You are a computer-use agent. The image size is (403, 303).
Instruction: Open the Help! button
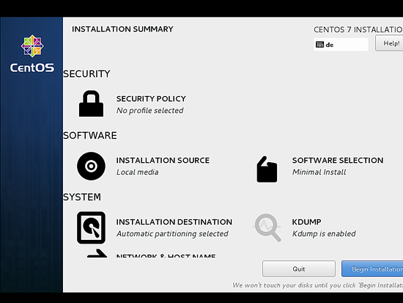coord(389,43)
